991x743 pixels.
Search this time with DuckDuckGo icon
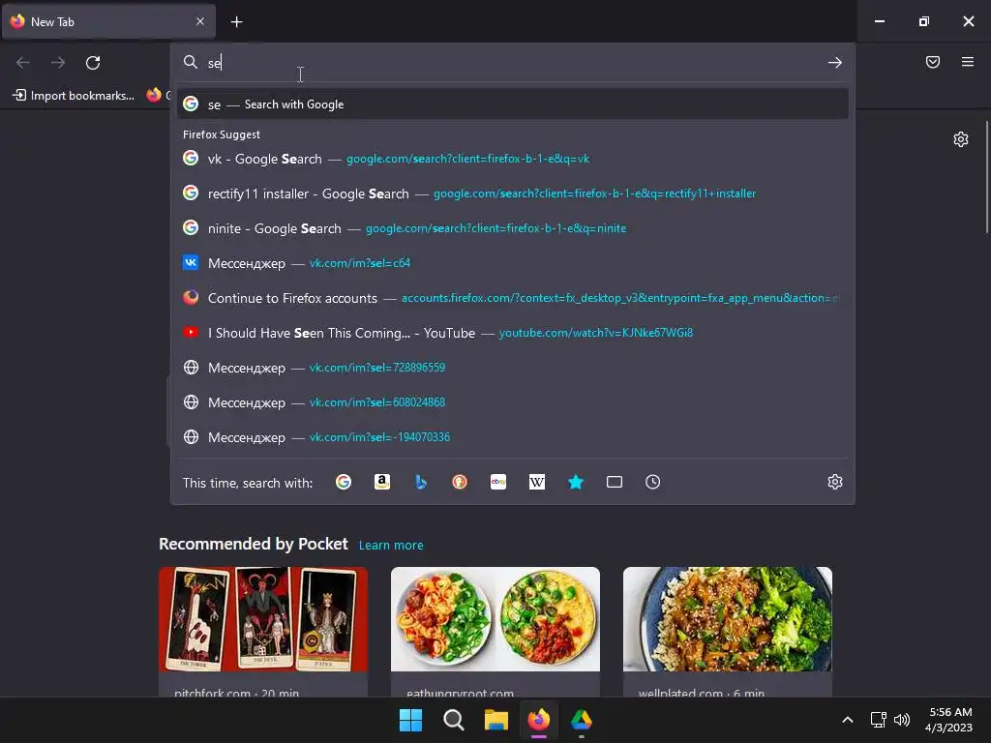tap(460, 482)
